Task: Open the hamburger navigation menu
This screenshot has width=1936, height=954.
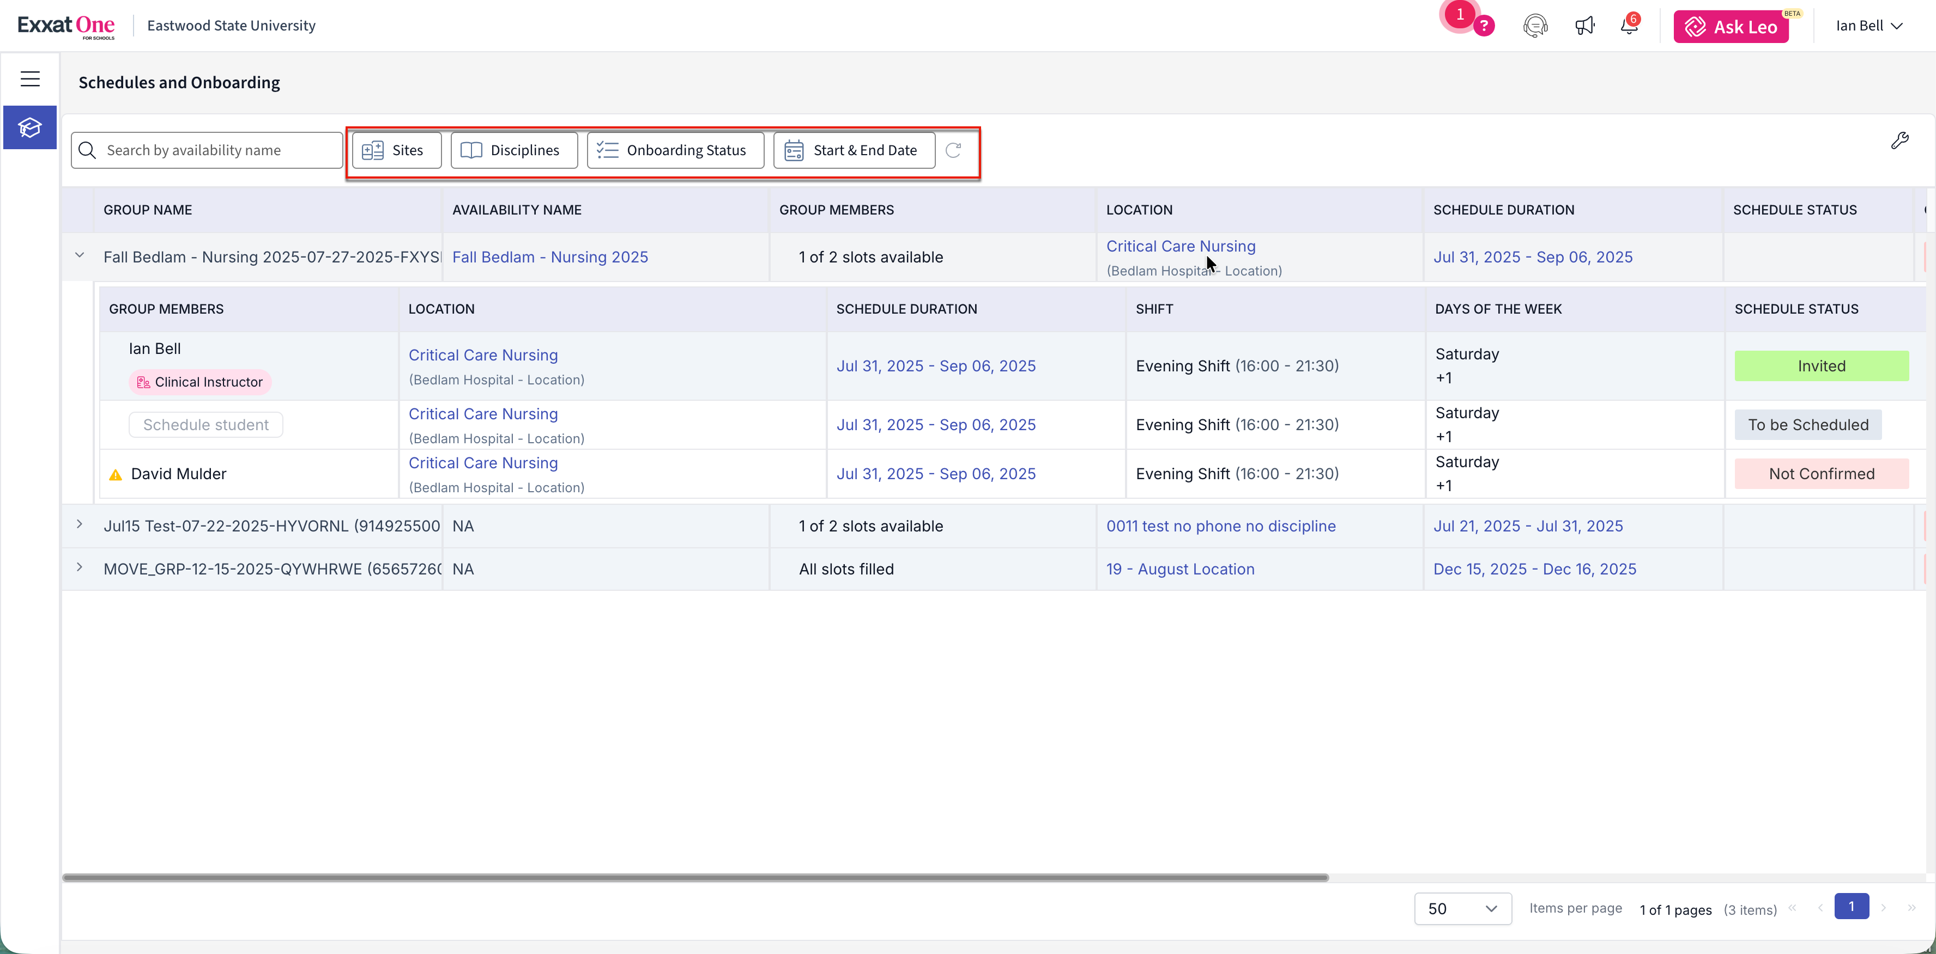Action: [x=30, y=79]
